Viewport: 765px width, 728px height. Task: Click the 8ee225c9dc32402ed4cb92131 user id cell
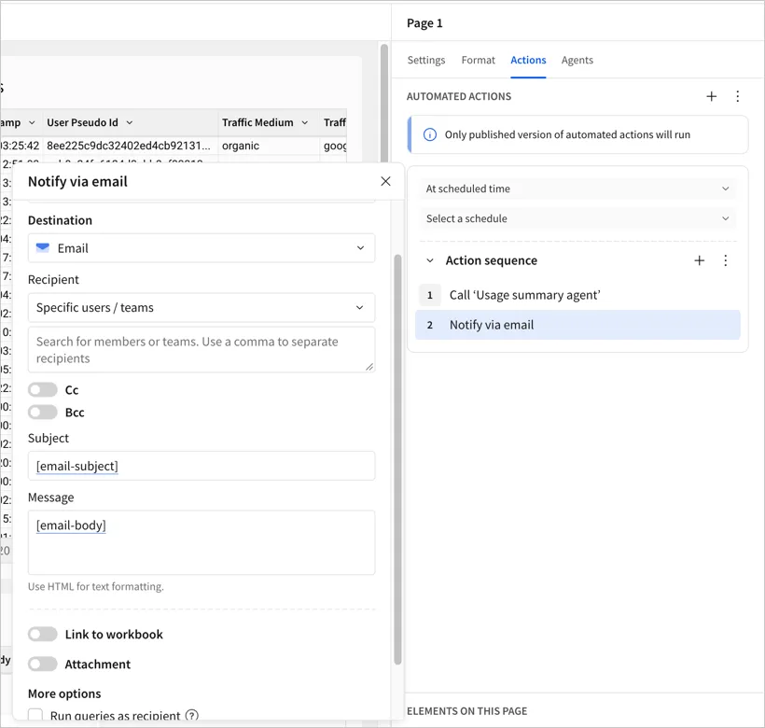131,146
